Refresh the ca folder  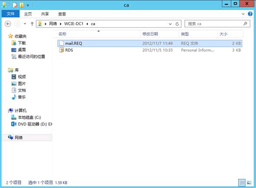point(177,24)
